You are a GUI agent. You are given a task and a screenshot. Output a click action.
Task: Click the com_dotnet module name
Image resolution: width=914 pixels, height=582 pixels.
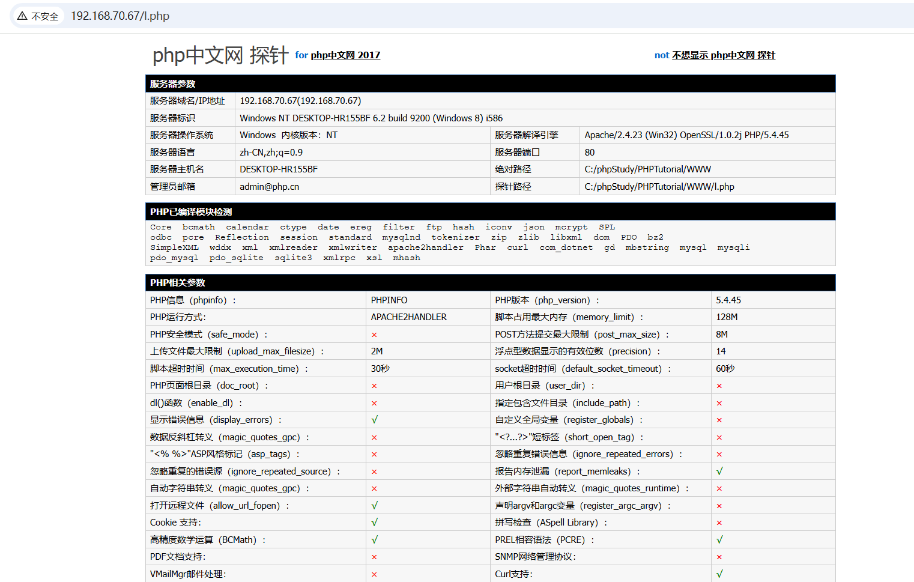566,247
